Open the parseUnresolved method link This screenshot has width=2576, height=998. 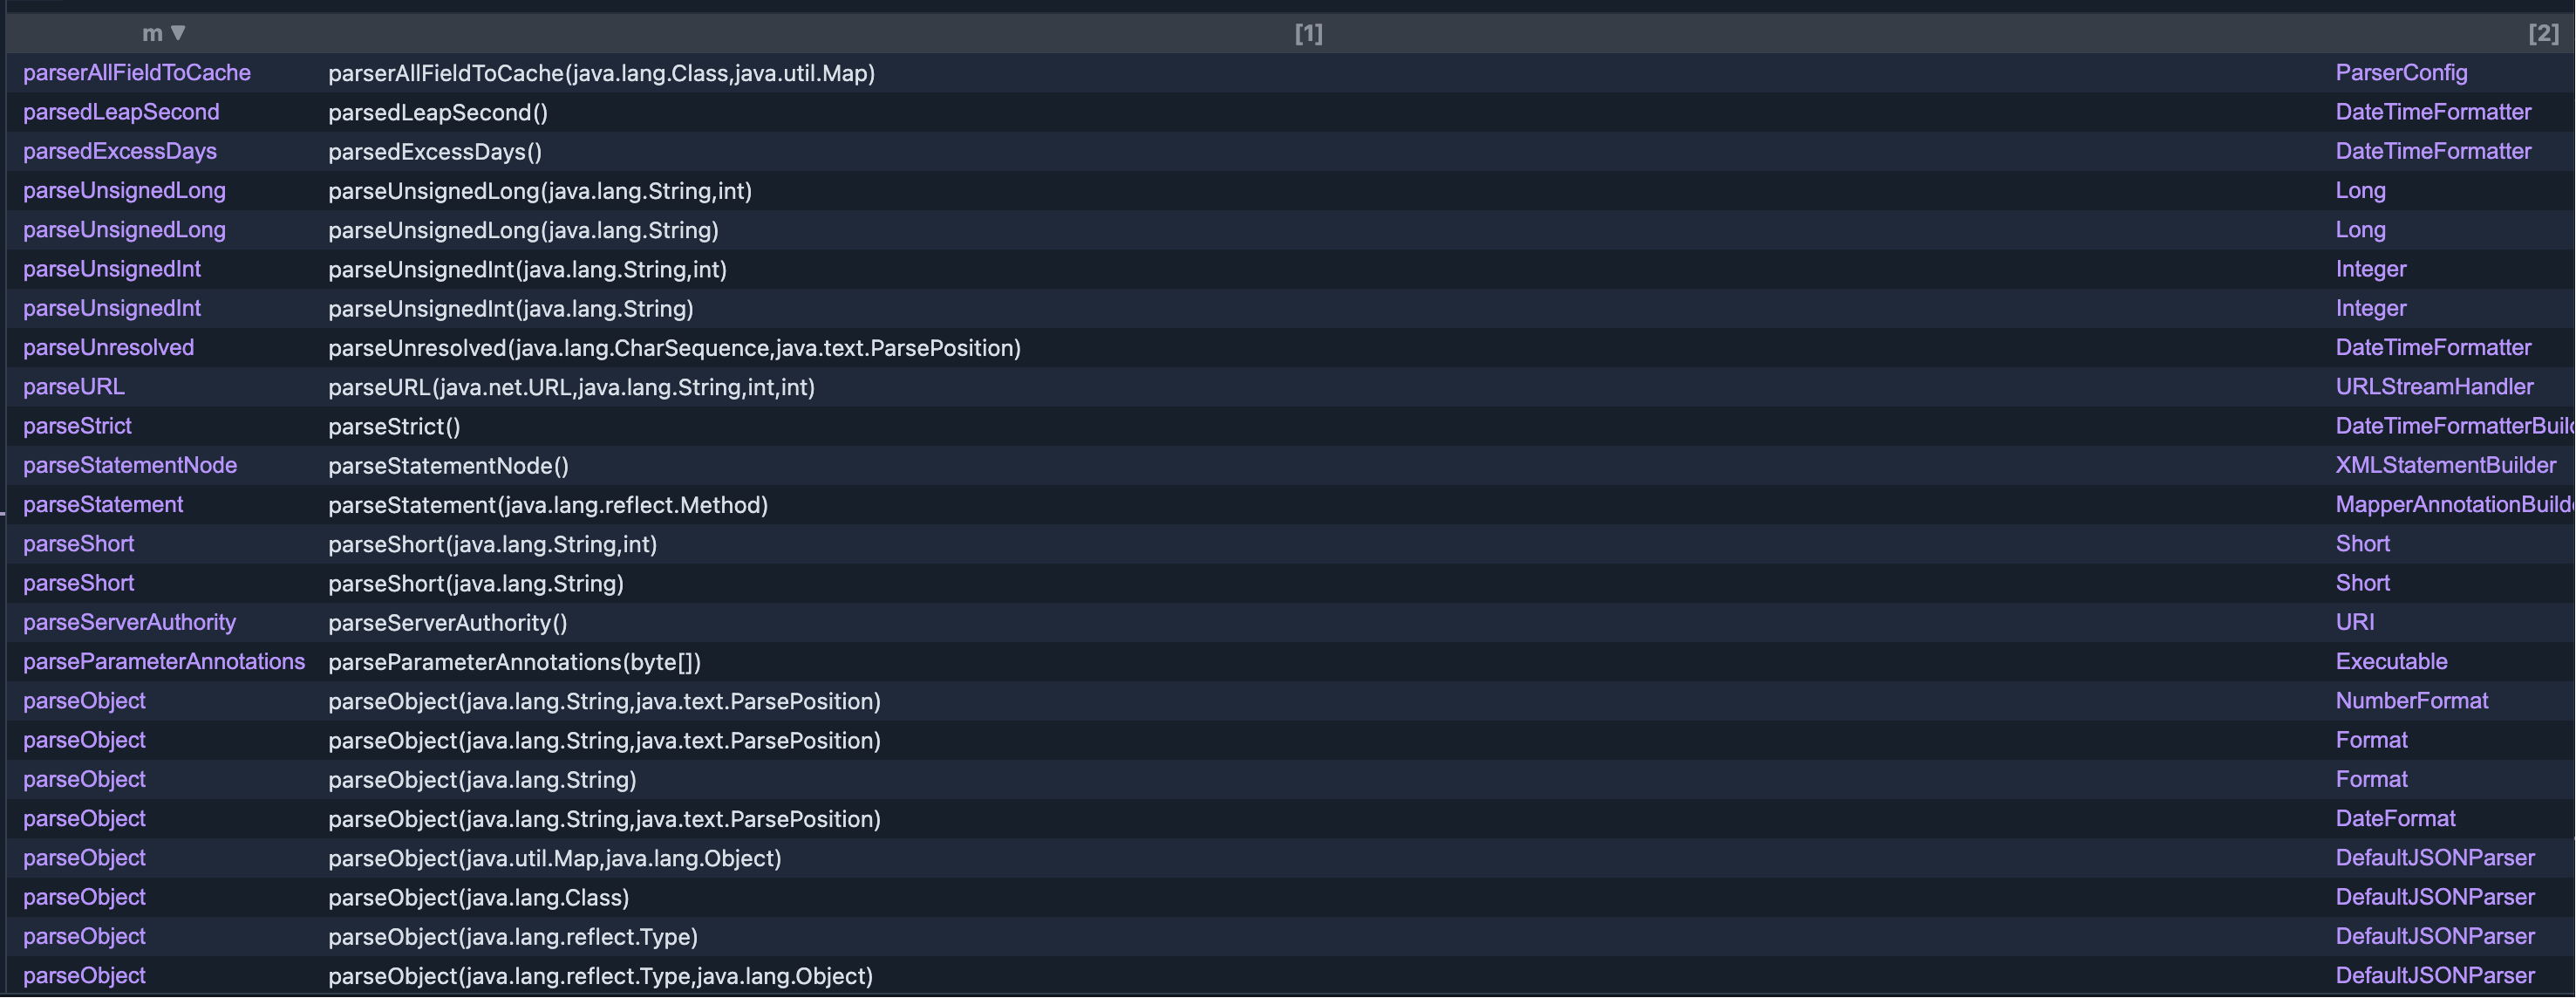109,347
